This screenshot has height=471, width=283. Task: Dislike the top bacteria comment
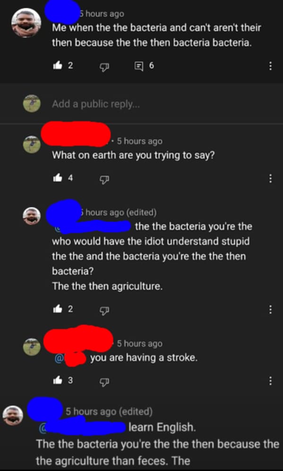click(x=104, y=66)
